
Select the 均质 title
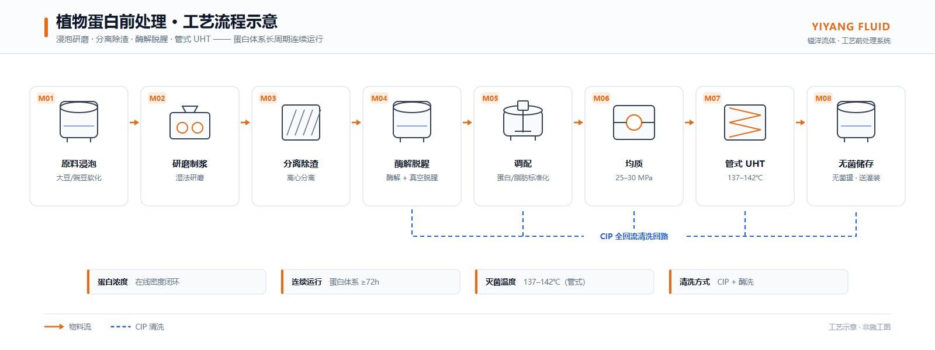point(634,164)
